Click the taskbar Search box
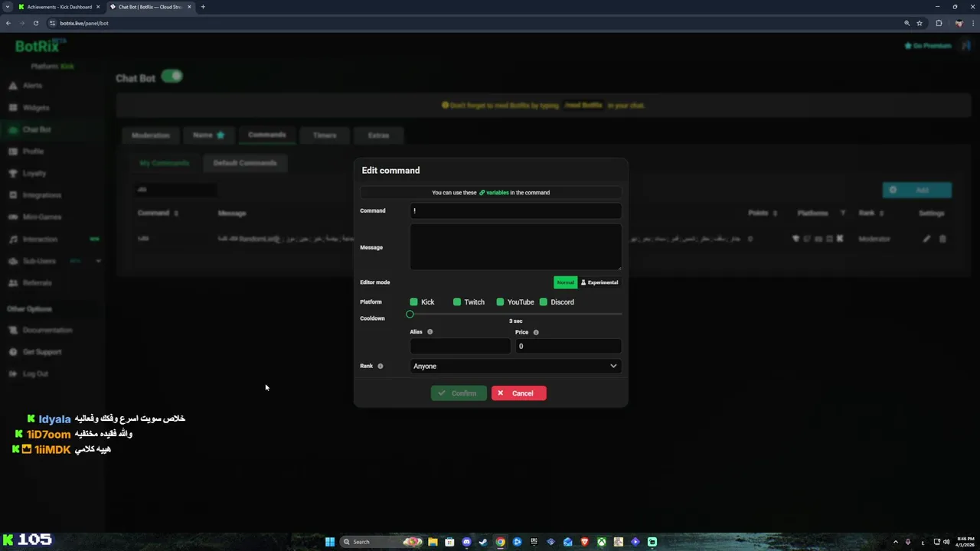This screenshot has width=980, height=551. click(381, 542)
